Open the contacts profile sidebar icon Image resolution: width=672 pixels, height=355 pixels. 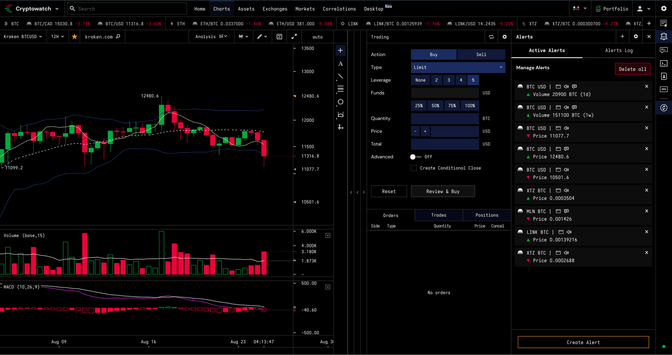pos(664,76)
